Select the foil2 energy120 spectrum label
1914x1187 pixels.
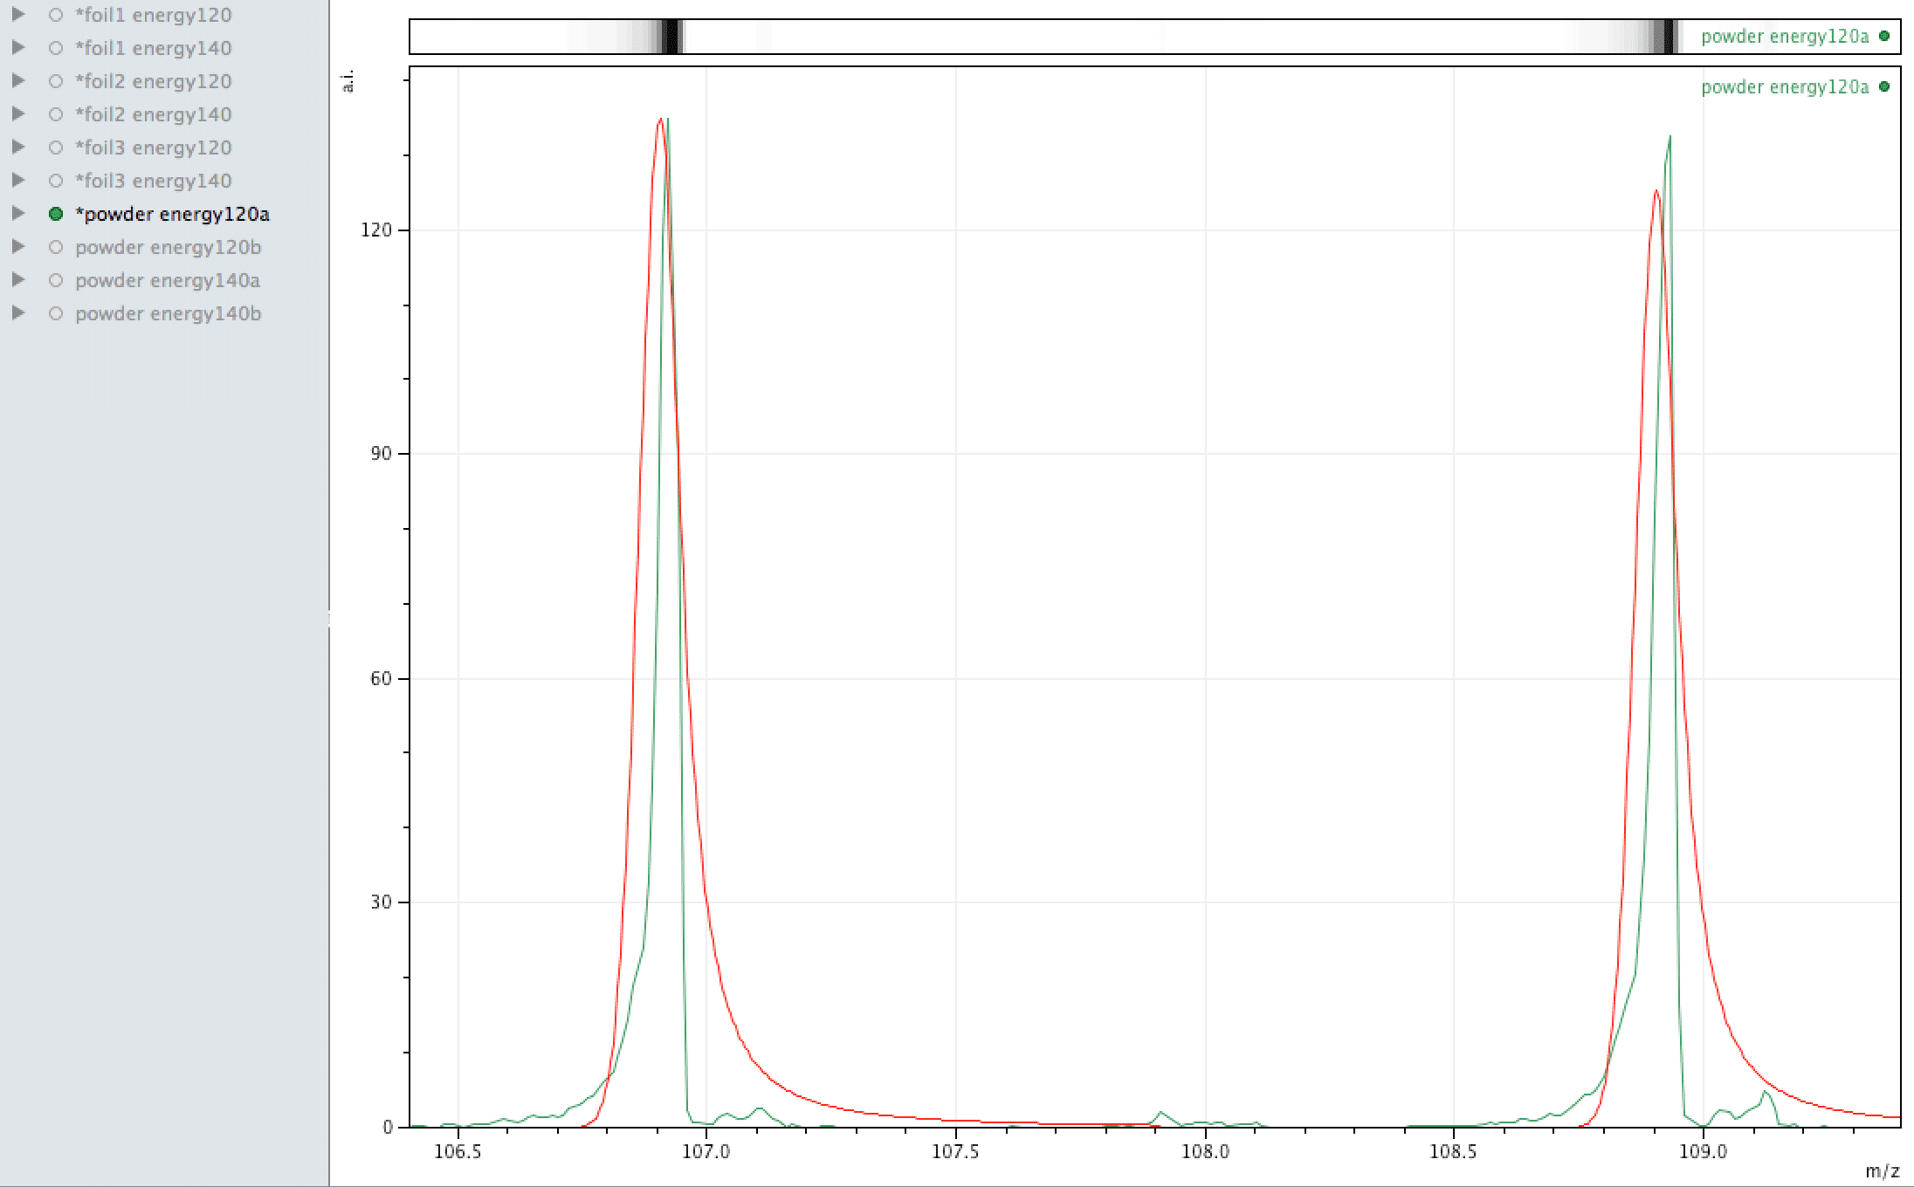153,81
